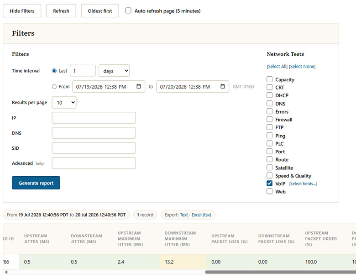Toggle Auto refresh page checkbox
The image size is (356, 278).
[128, 10]
